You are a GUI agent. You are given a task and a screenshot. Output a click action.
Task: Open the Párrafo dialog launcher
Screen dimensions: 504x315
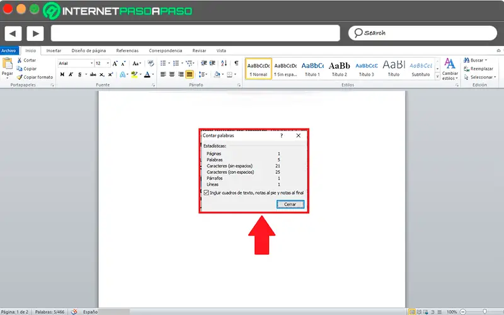pos(239,85)
